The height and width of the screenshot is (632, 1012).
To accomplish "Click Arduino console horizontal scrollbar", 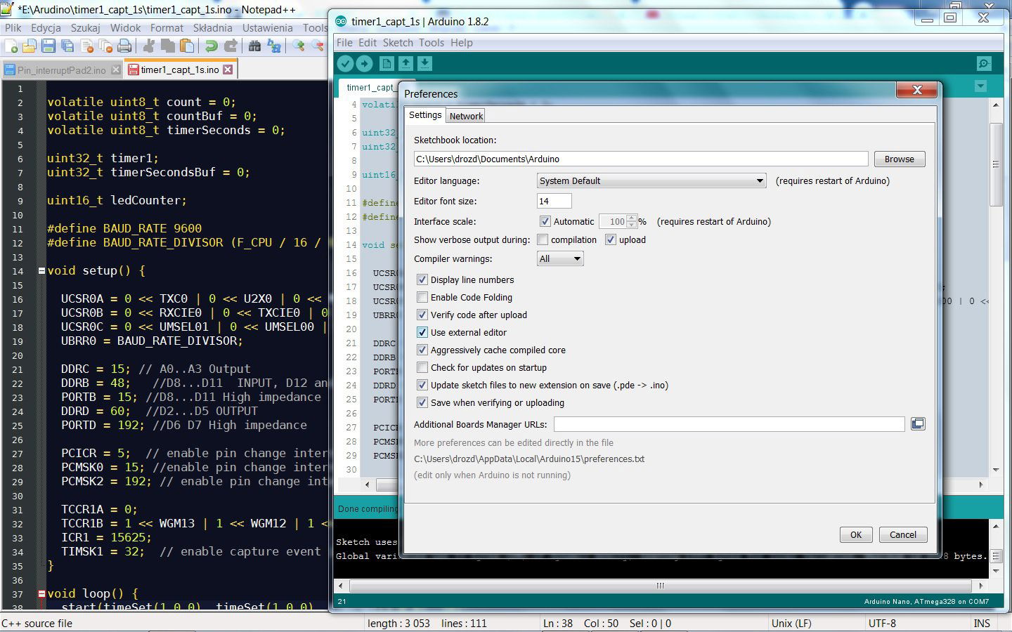I will [x=660, y=585].
